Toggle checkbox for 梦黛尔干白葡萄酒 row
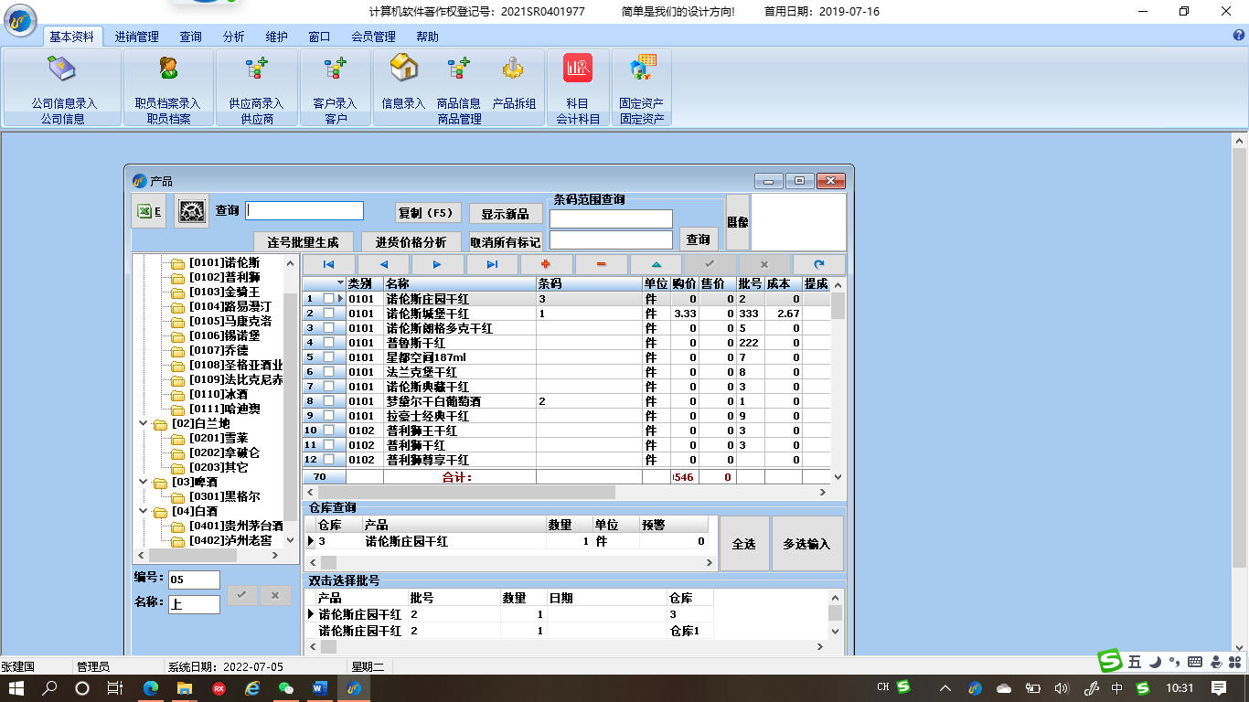1249x702 pixels. [328, 401]
